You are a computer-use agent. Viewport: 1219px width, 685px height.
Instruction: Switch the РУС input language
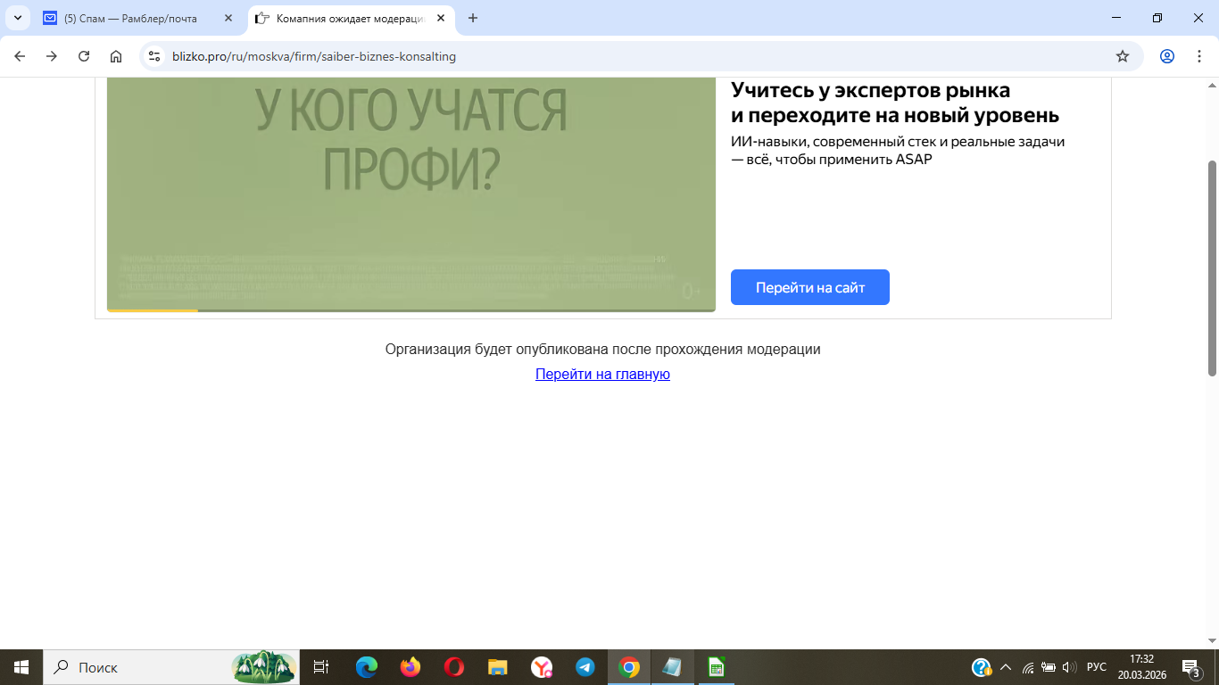pyautogui.click(x=1097, y=667)
